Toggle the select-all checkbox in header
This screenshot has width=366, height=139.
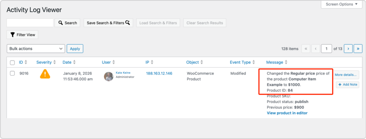point(13,62)
